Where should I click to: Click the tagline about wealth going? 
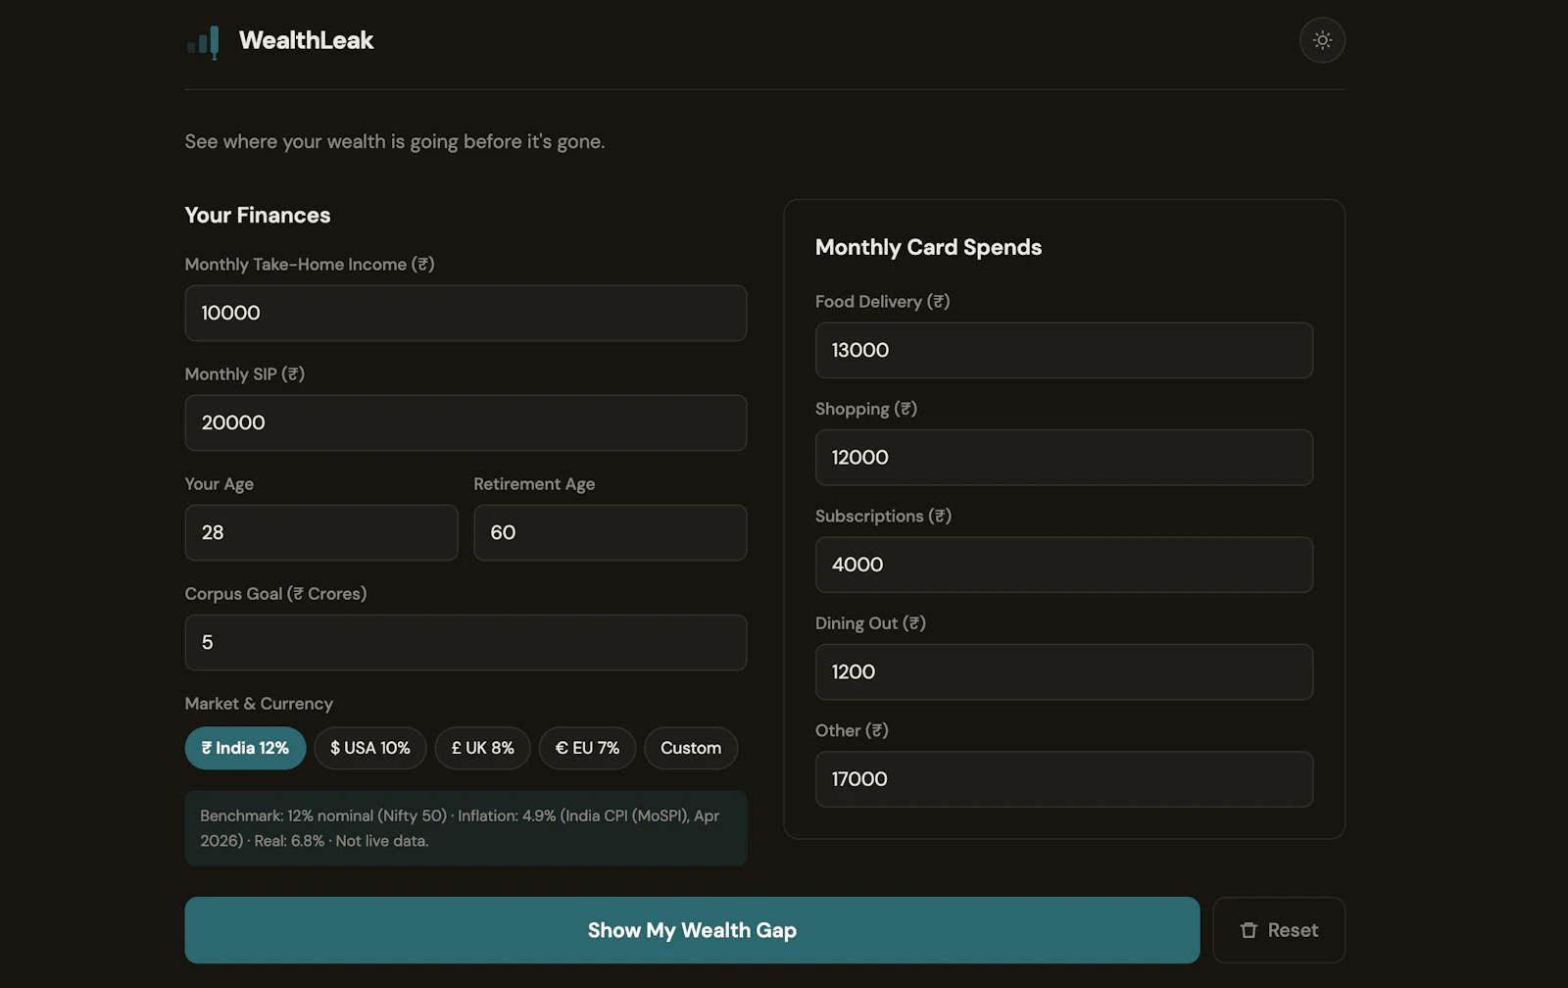[x=395, y=141]
